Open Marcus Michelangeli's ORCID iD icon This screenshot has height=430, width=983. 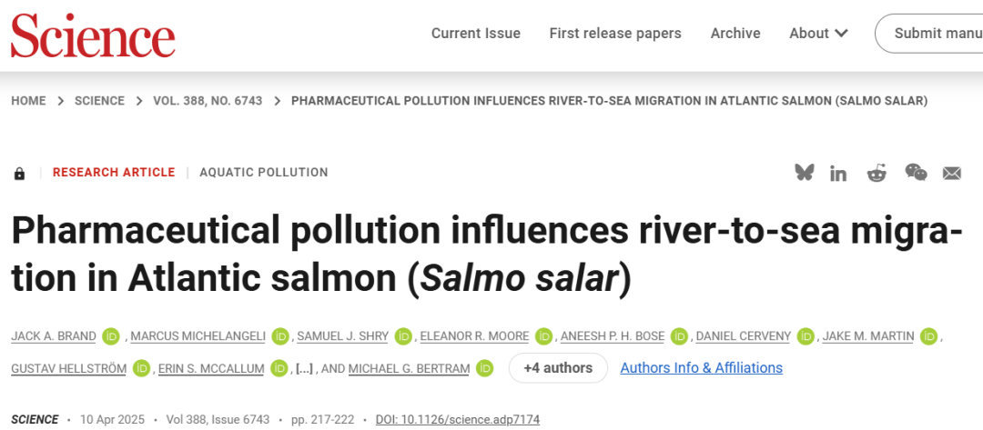[x=280, y=336]
